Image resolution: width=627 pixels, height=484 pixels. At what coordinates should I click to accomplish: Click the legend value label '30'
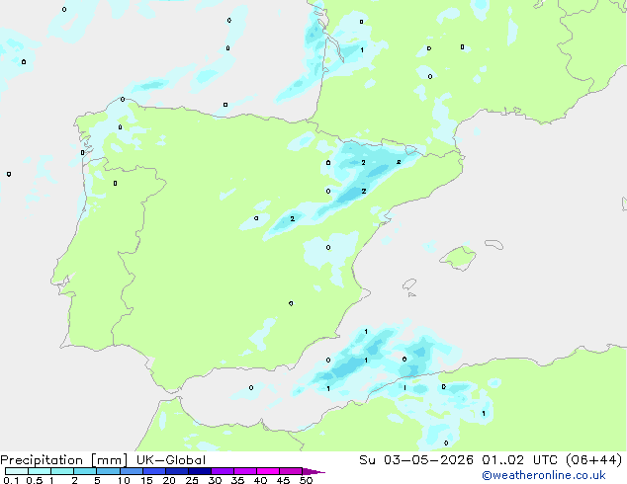[215, 480]
